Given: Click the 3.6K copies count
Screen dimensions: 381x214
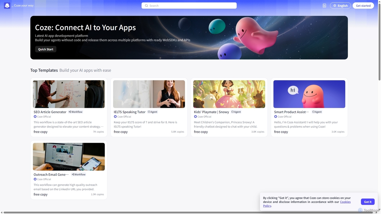Looking at the screenshot, I should [x=338, y=132].
